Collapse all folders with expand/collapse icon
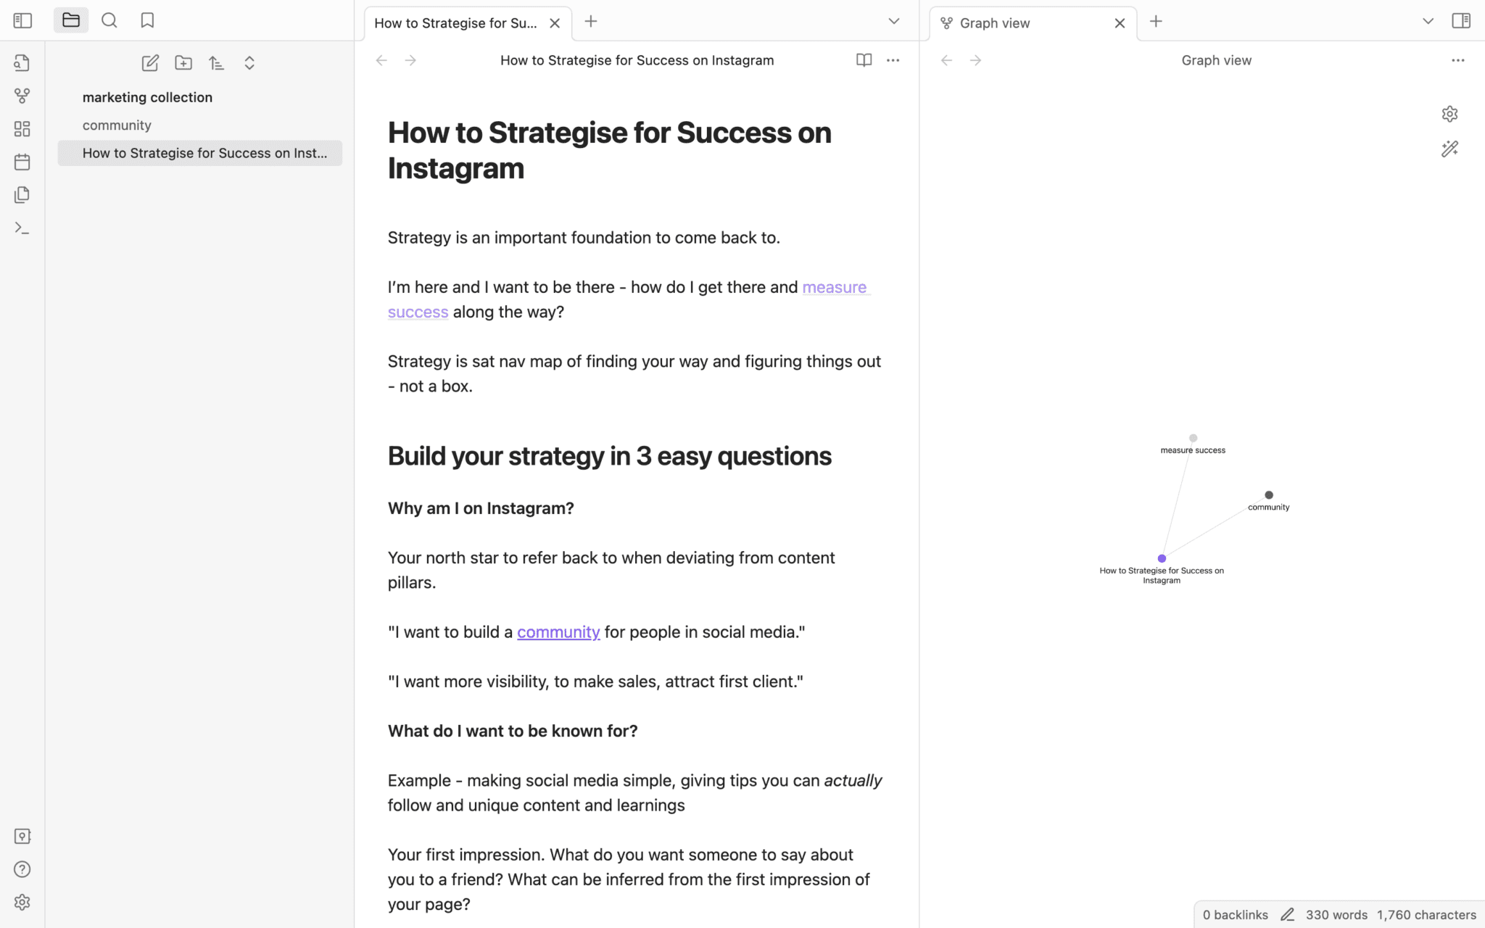The height and width of the screenshot is (928, 1485). 249,63
